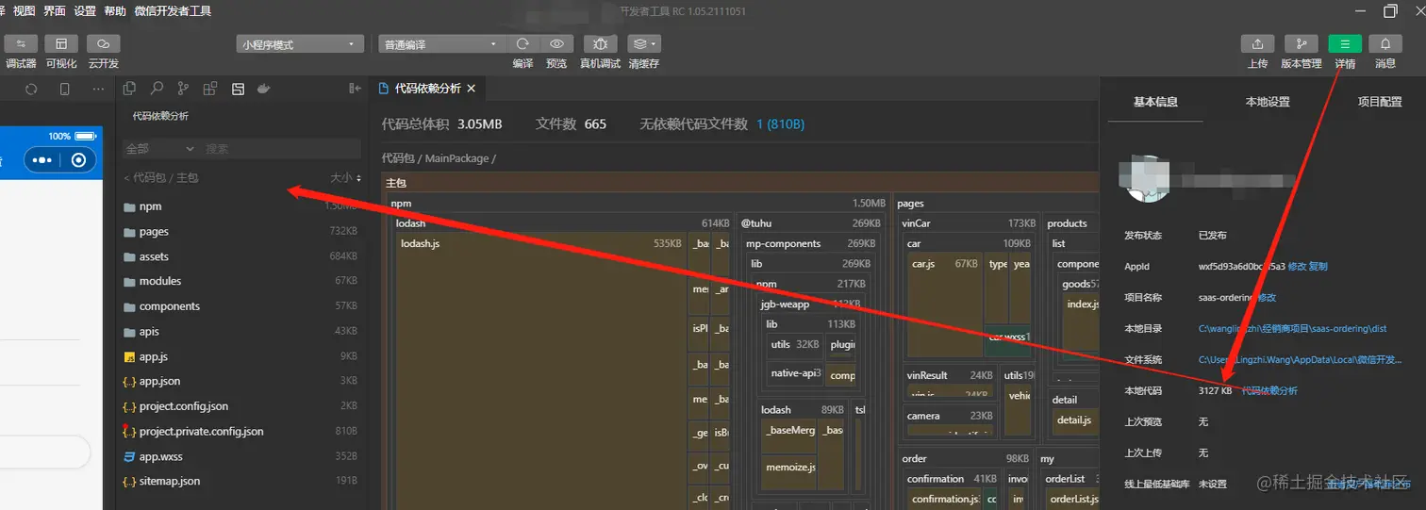Open the assets folder row
Viewport: 1426px width, 510px height.
(240, 256)
